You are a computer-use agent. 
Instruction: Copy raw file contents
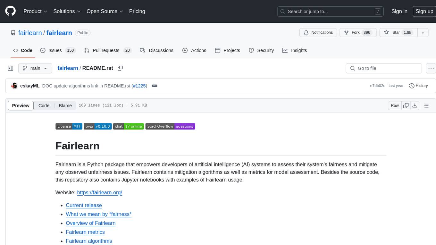[x=406, y=106]
